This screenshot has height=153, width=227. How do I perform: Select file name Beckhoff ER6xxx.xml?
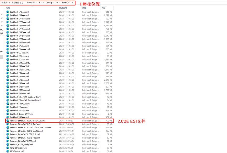pyautogui.click(x=19, y=80)
